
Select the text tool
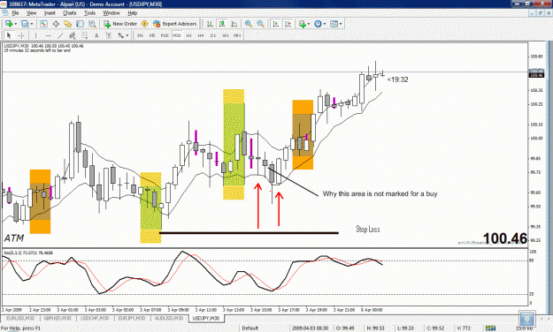(x=96, y=35)
